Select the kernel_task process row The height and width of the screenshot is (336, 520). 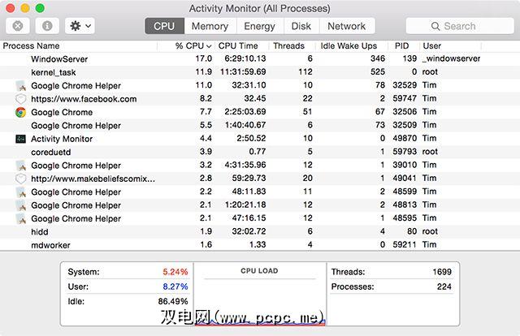pos(260,72)
